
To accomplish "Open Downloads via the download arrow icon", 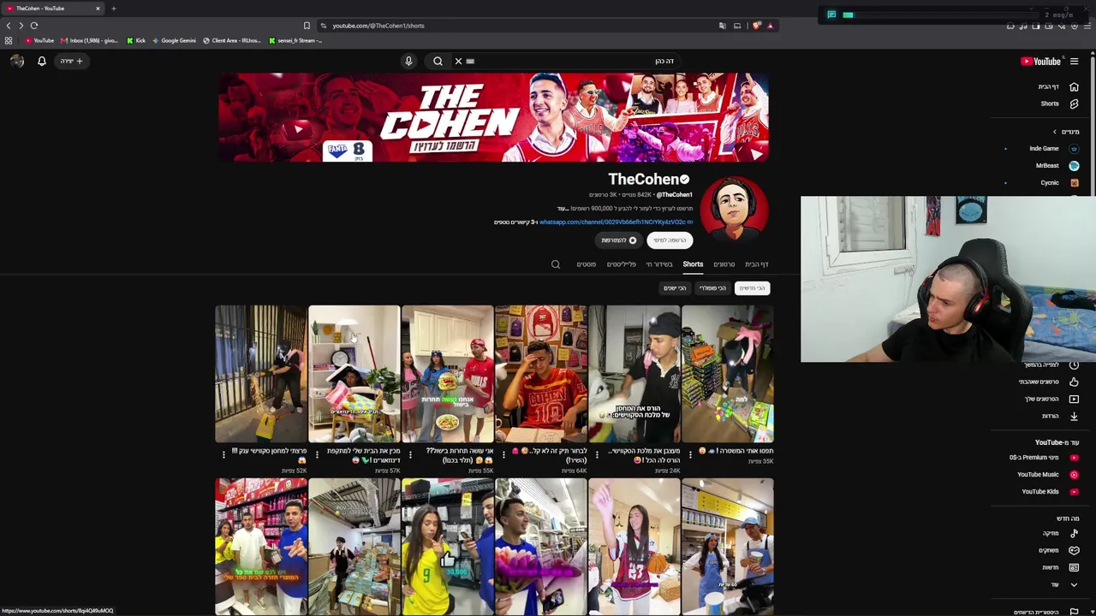I will point(1074,416).
